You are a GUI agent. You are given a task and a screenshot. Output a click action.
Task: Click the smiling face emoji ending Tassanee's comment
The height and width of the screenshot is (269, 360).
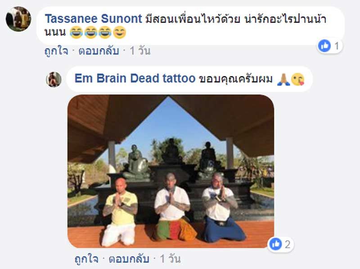[120, 32]
